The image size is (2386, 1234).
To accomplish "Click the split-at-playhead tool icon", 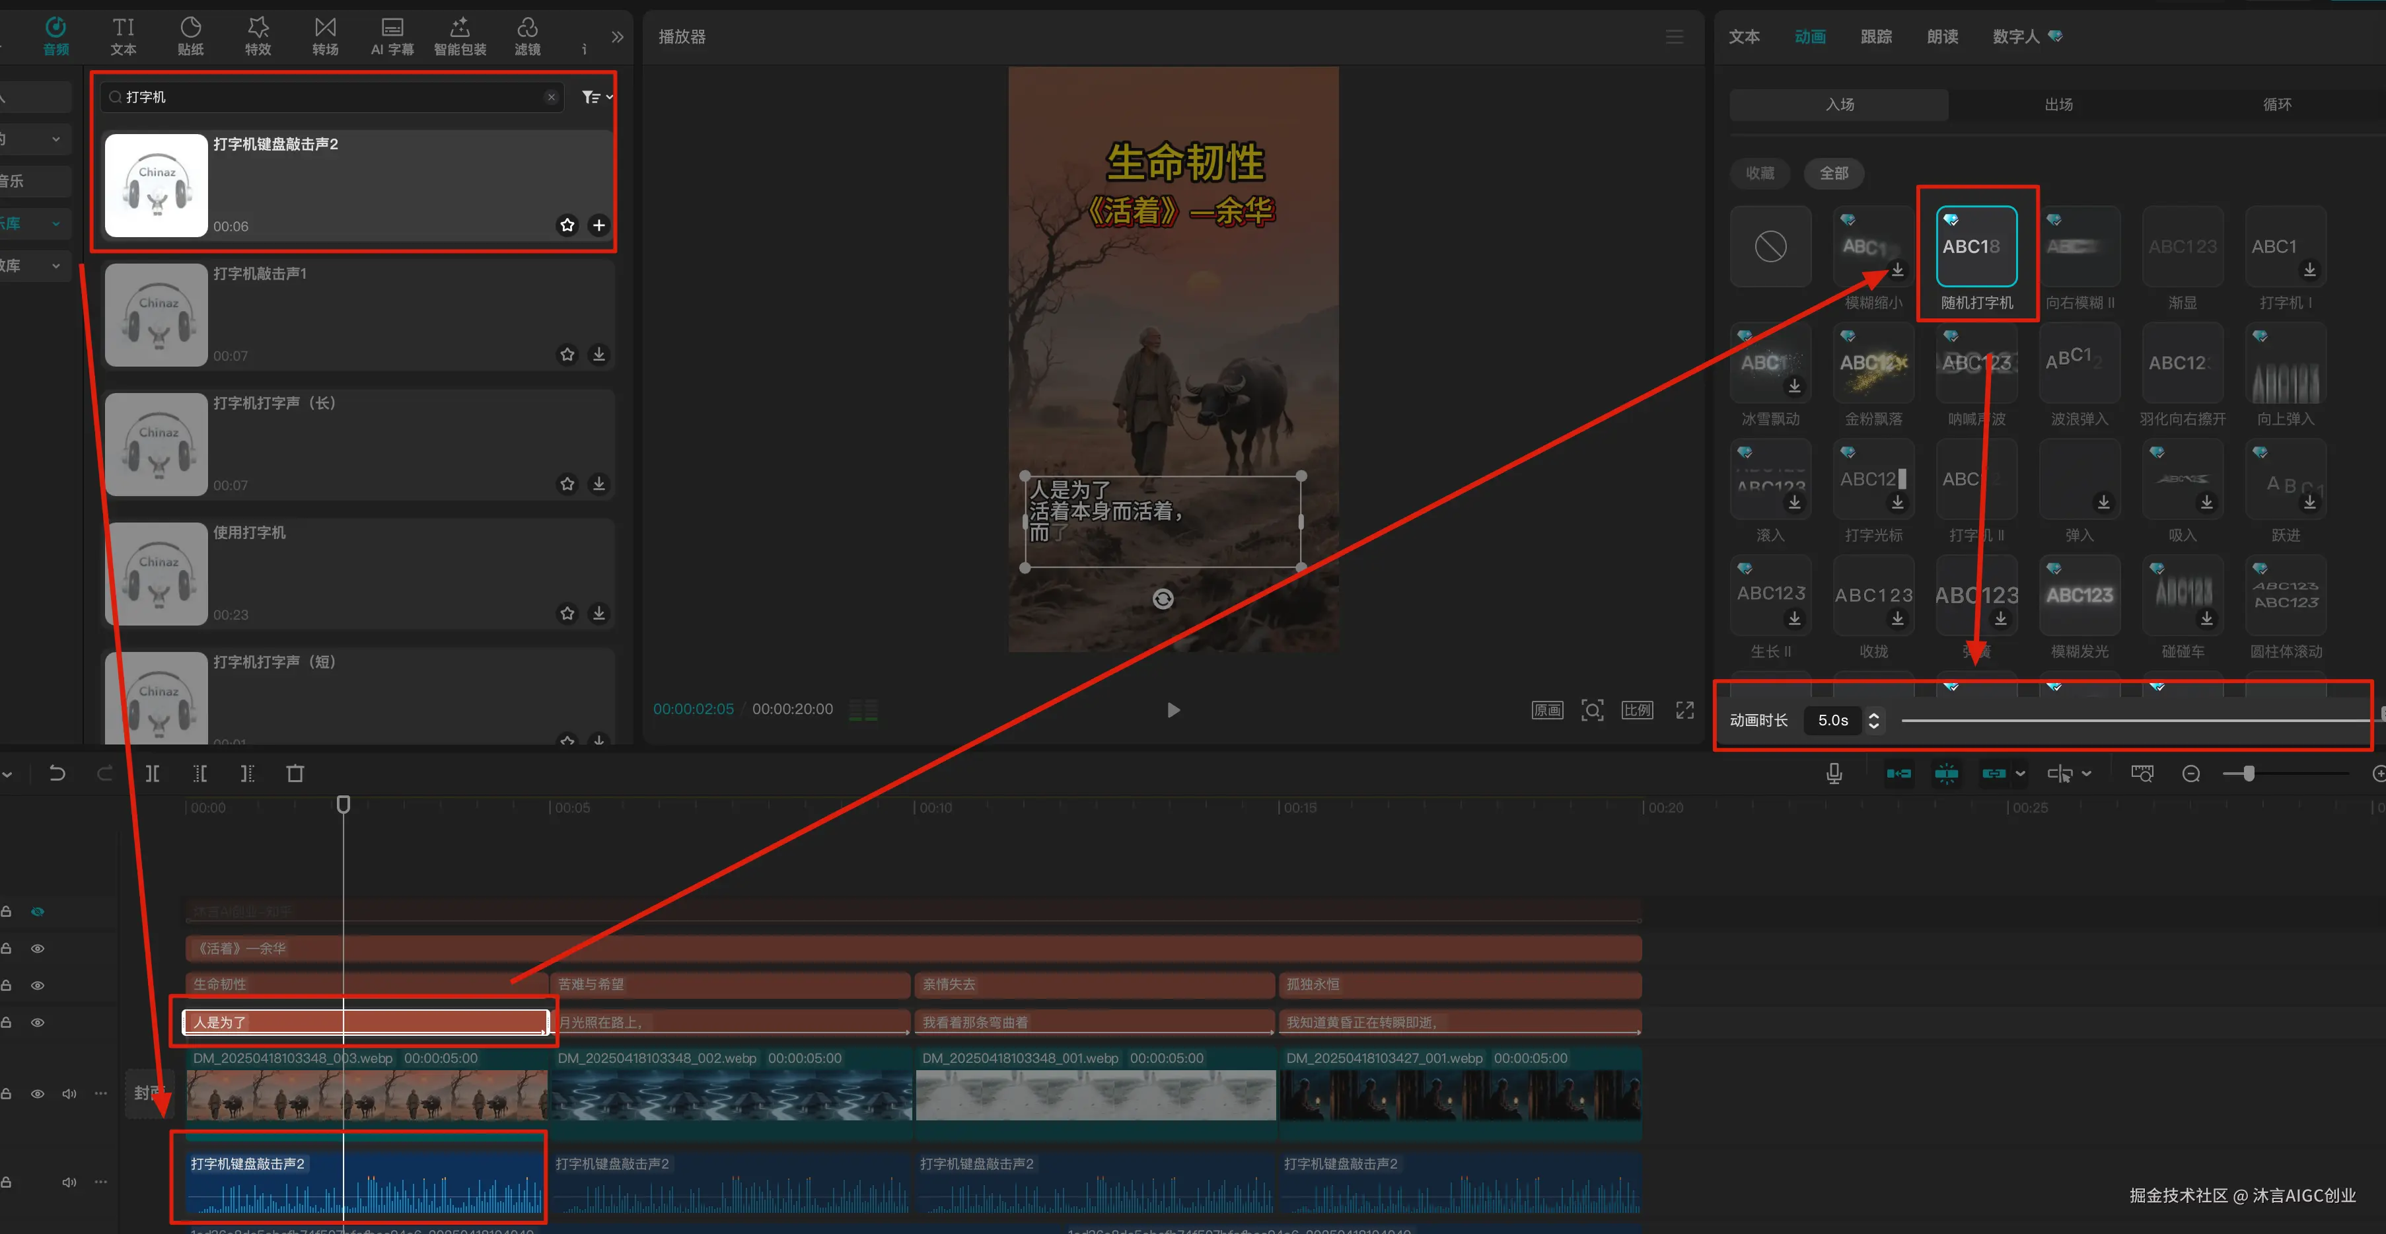I will tap(152, 773).
